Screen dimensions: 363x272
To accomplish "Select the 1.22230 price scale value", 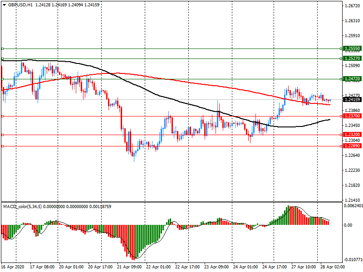I will click(x=353, y=170).
